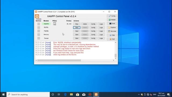This screenshot has height=97, width=172.
Task: Open the taskbar clock and date
Action: click(161, 95)
